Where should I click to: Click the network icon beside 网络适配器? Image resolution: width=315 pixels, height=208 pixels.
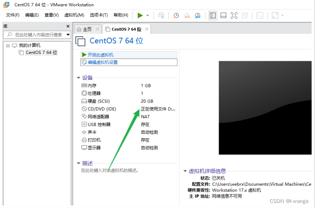[84, 116]
